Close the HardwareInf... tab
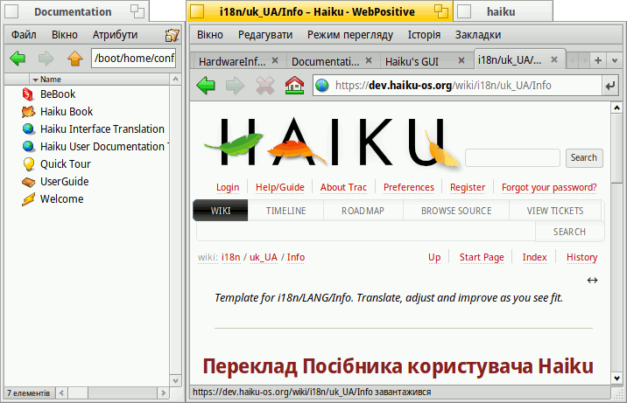Image resolution: width=627 pixels, height=403 pixels. [275, 60]
